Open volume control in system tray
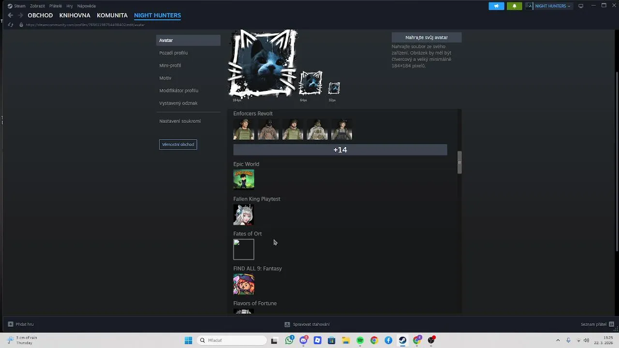Image resolution: width=619 pixels, height=348 pixels. [586, 340]
